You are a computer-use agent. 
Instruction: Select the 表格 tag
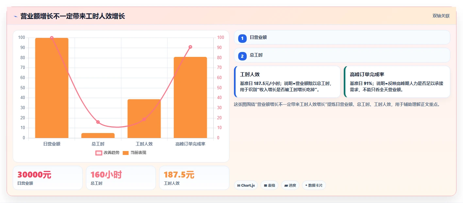click(x=270, y=185)
